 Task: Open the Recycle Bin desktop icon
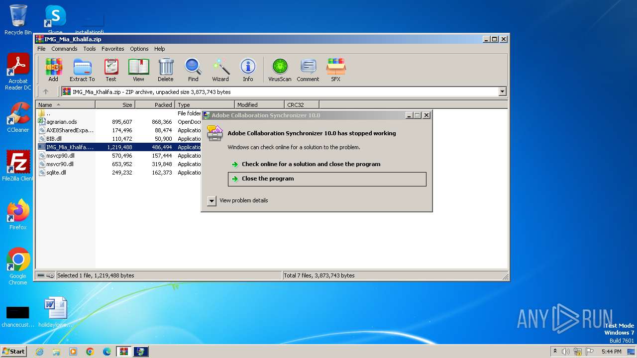[18, 20]
